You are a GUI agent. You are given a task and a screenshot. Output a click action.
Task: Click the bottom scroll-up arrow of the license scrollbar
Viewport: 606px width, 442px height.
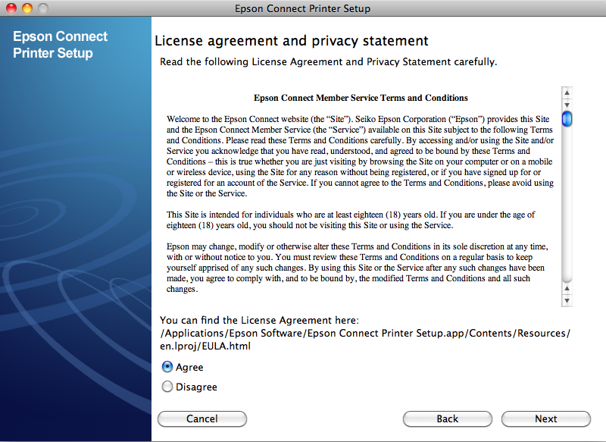567,290
